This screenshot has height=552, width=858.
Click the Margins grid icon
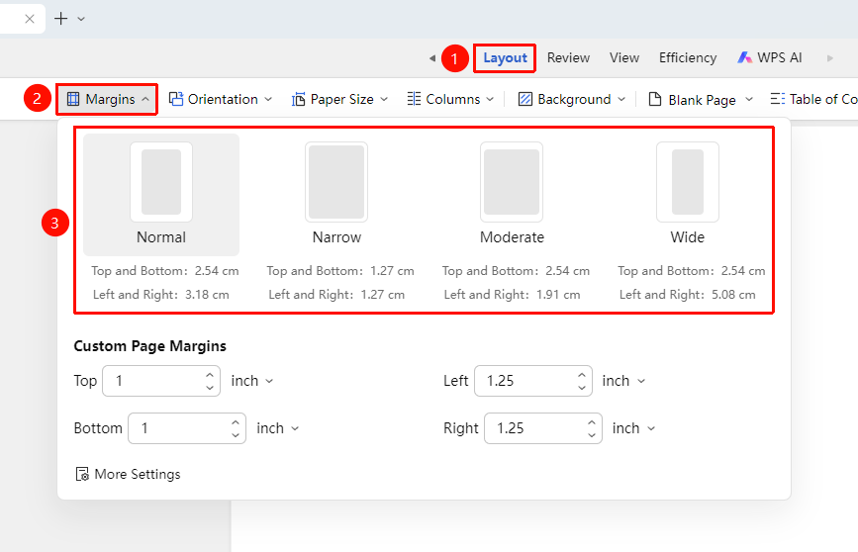click(x=73, y=99)
